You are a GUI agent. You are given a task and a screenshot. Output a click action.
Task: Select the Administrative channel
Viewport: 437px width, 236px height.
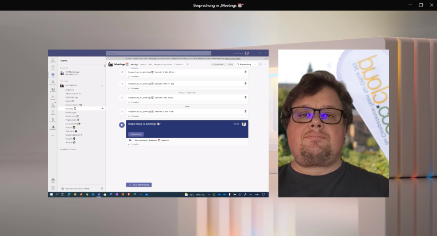coord(72,93)
